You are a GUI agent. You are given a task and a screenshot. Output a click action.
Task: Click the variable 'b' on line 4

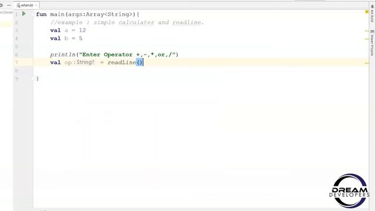click(x=66, y=38)
